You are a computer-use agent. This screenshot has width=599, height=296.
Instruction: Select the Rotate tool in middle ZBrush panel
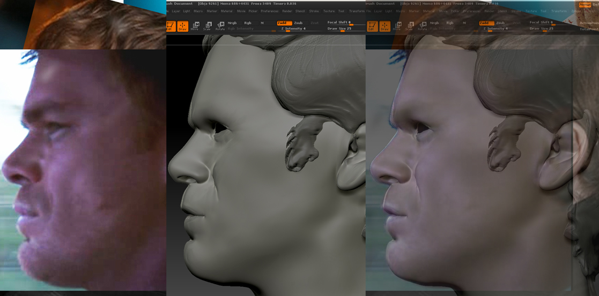pos(220,26)
